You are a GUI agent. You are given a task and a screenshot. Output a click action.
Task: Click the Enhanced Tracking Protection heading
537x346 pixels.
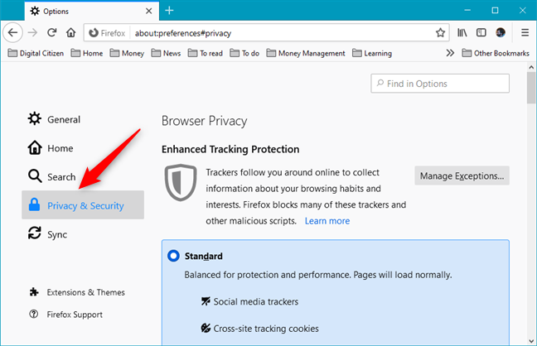[x=230, y=149]
